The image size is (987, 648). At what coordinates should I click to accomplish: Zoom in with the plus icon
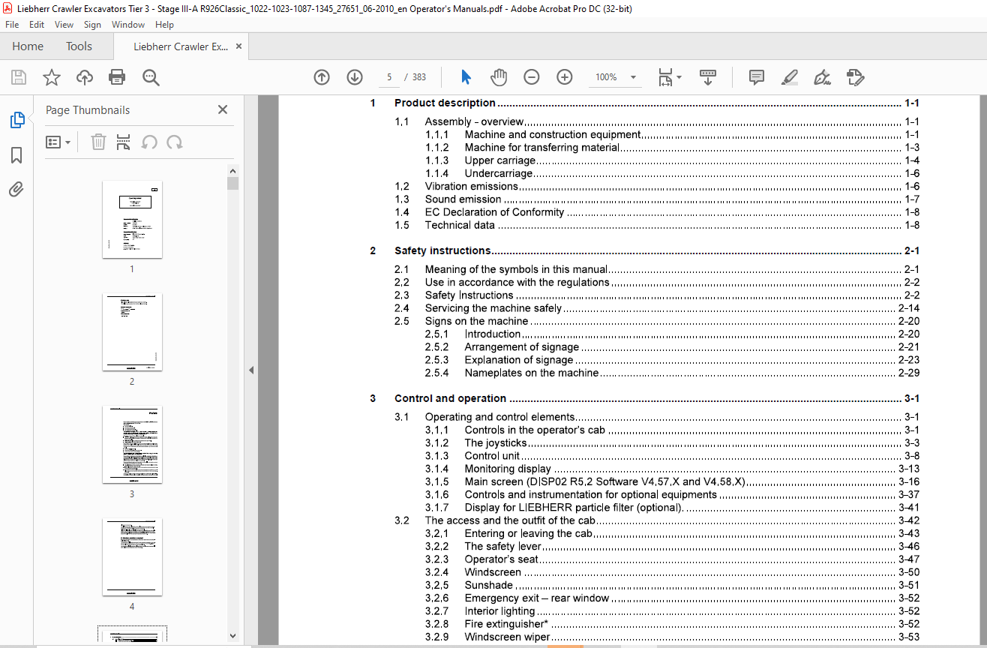(x=565, y=77)
